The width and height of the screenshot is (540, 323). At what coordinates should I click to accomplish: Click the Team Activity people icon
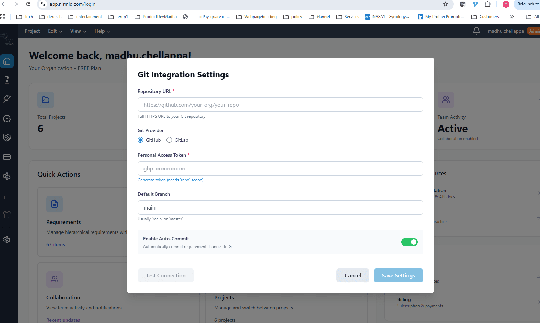(x=446, y=100)
